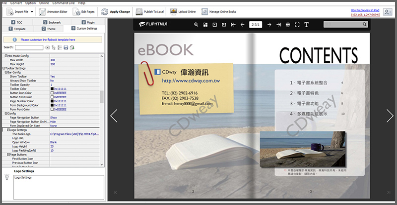Click the print icon in the viewer toolbar
The width and height of the screenshot is (397, 205).
coord(288,25)
